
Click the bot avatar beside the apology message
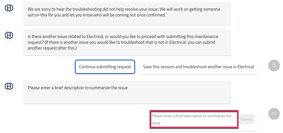[9, 8]
